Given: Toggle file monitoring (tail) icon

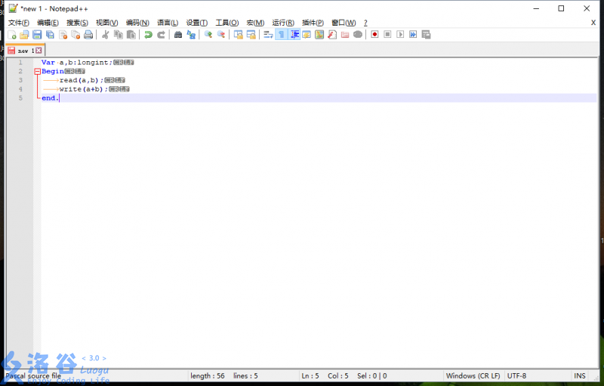Looking at the screenshot, I should (358, 35).
